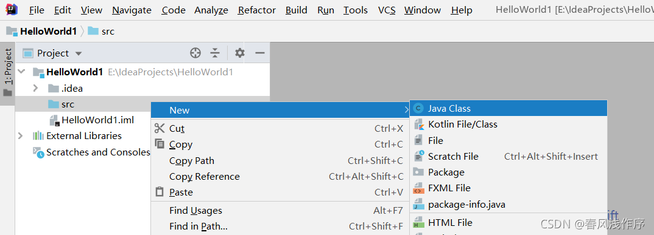This screenshot has width=654, height=235.
Task: Click the Collapse All icon in Project panel
Action: (x=215, y=53)
